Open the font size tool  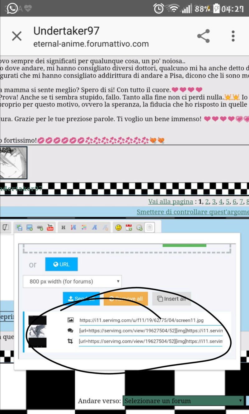tap(73, 227)
